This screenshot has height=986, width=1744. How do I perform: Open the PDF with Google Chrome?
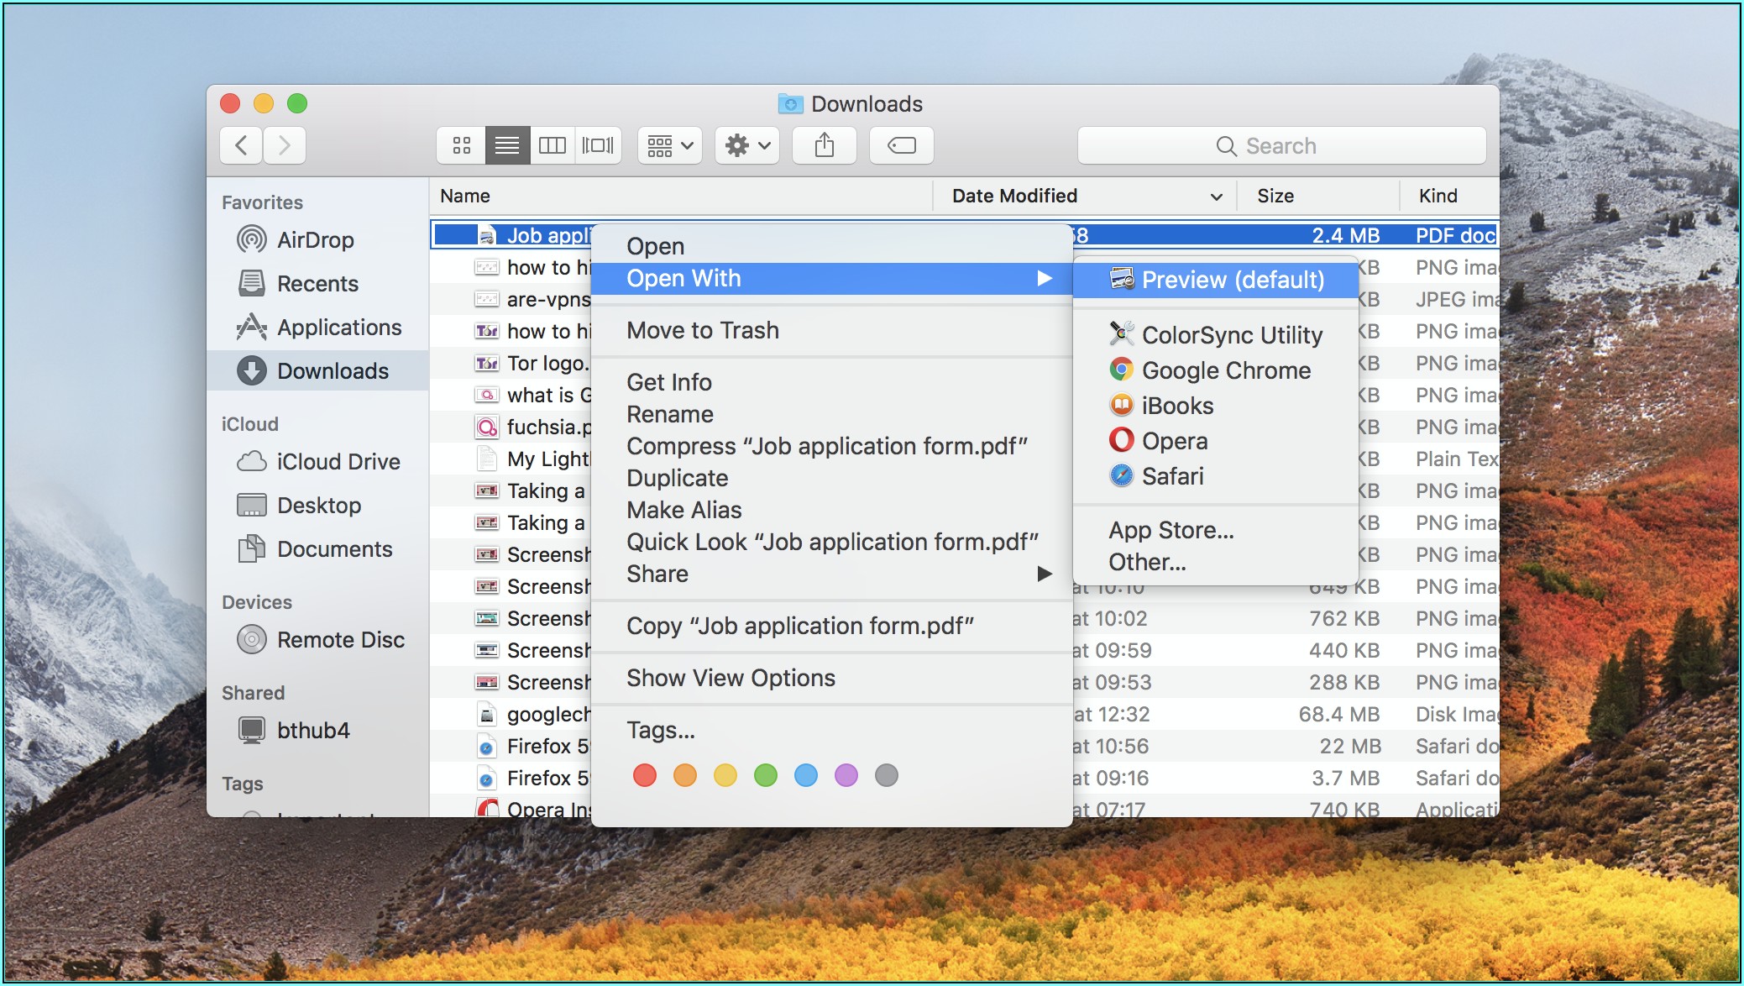[x=1225, y=370]
